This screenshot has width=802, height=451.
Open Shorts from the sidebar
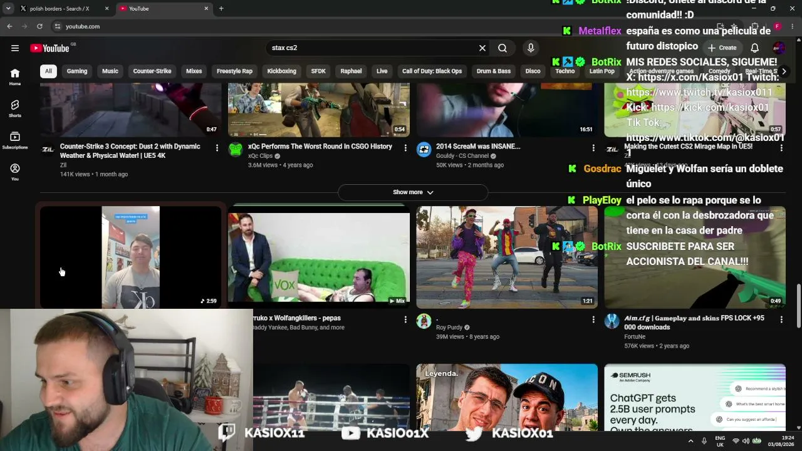click(15, 108)
